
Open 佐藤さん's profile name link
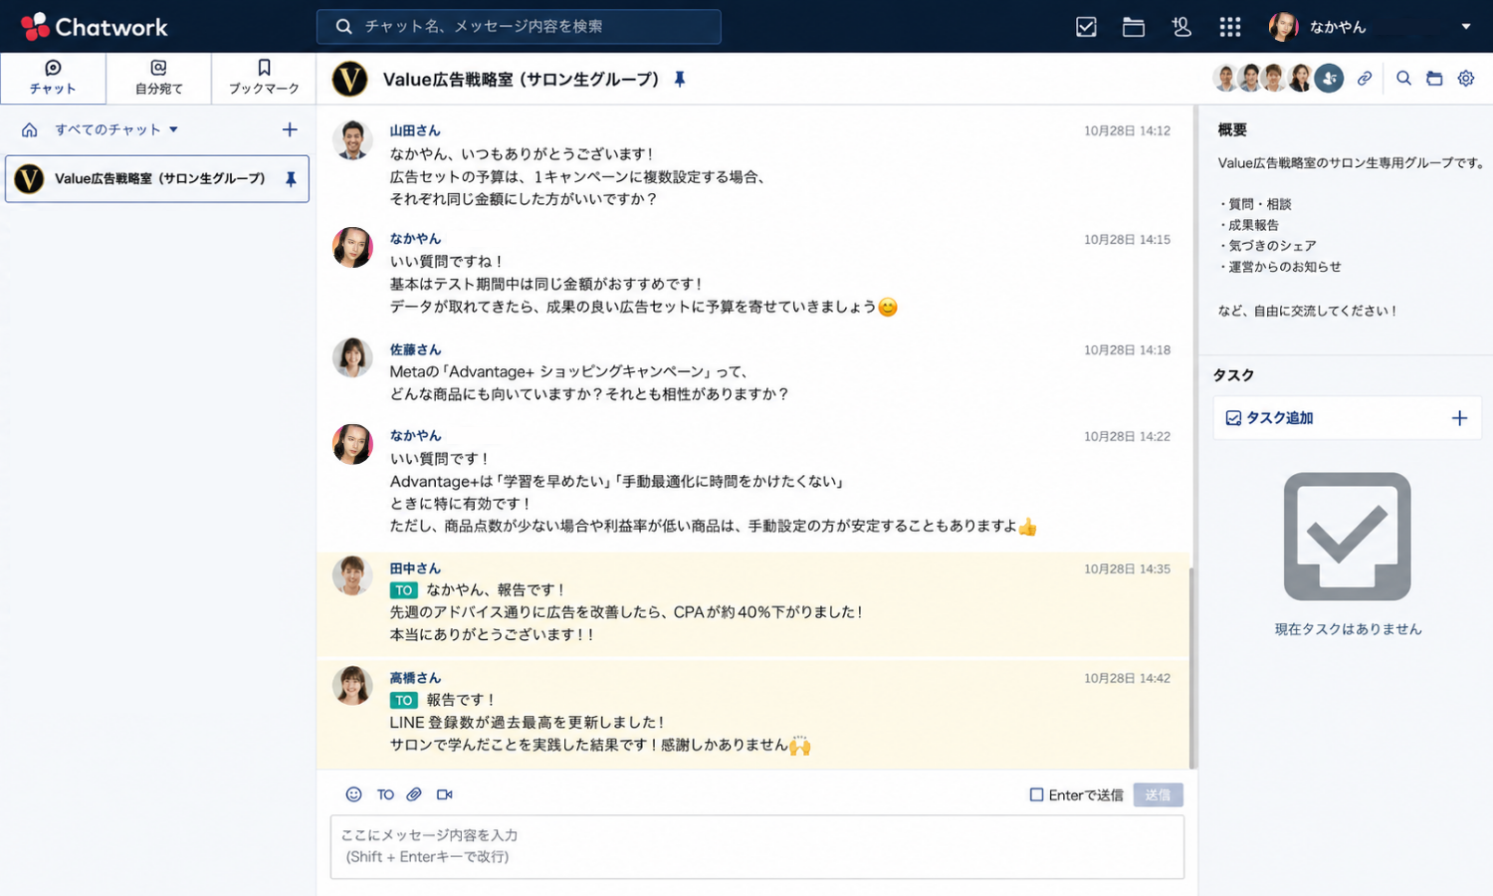pyautogui.click(x=415, y=349)
